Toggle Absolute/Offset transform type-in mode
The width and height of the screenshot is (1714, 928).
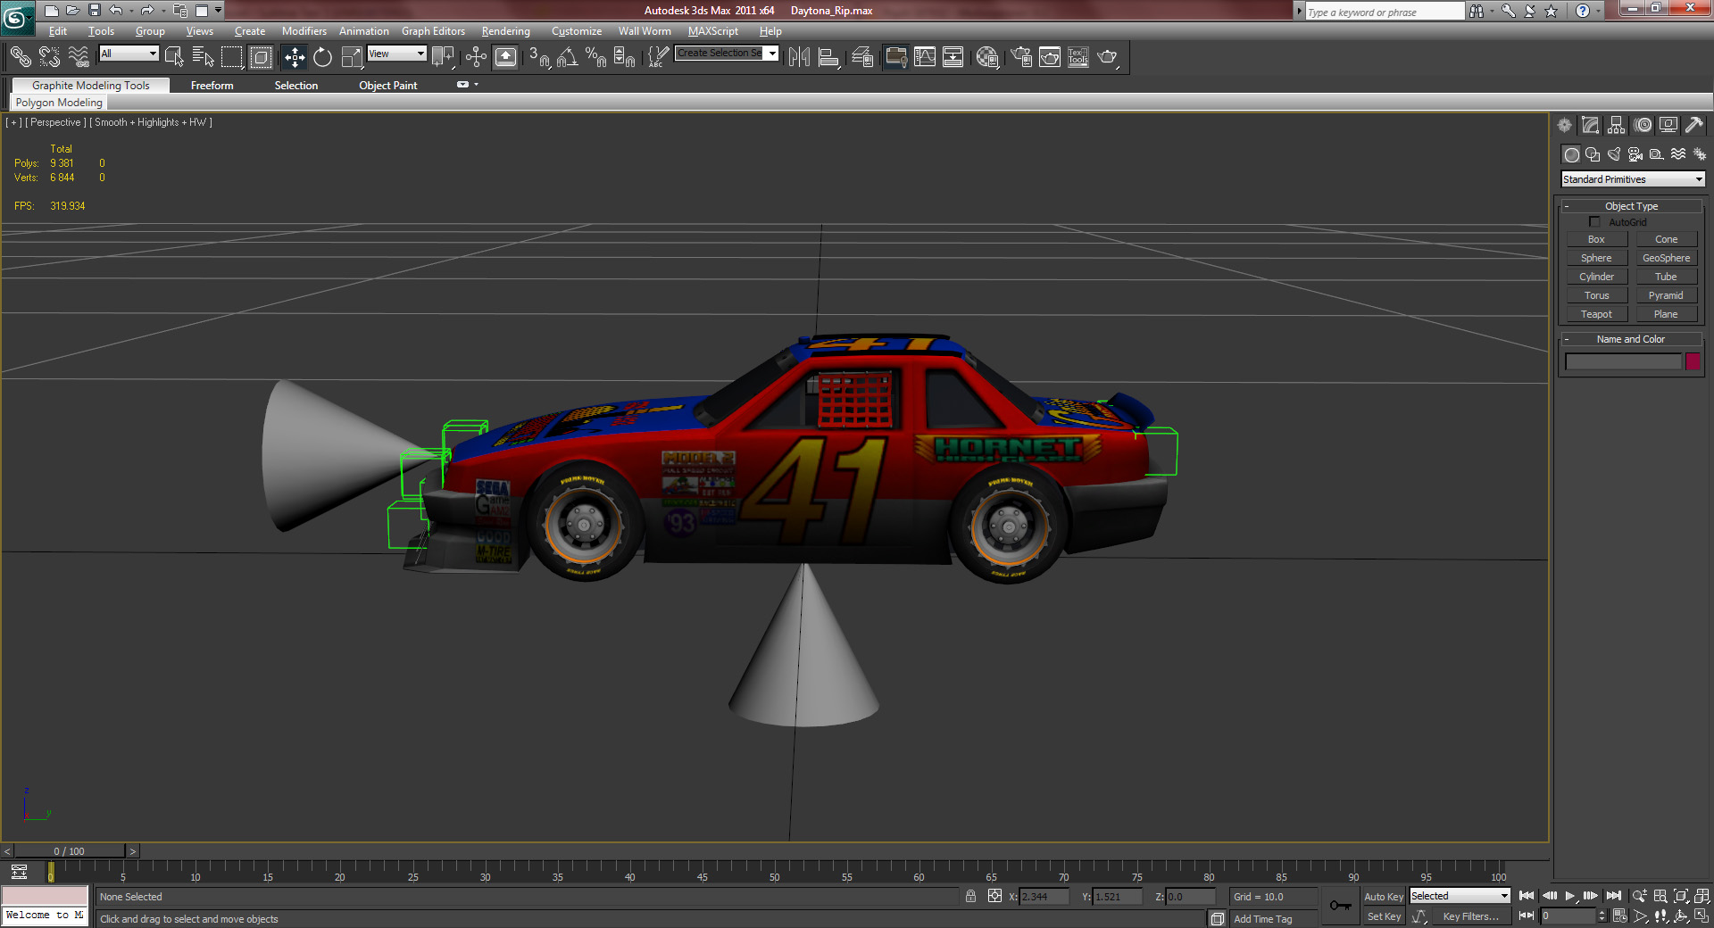[994, 896]
